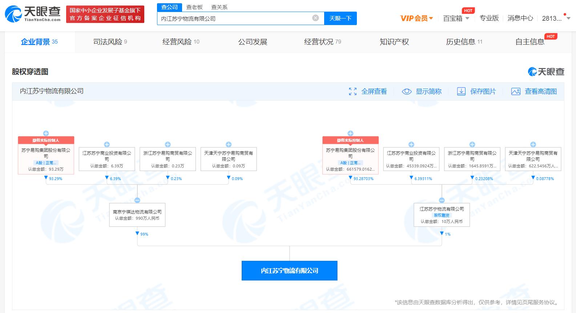Expand left 天津天宁苏宁易购商贸 node plus icon
The width and height of the screenshot is (576, 313).
coord(229,145)
